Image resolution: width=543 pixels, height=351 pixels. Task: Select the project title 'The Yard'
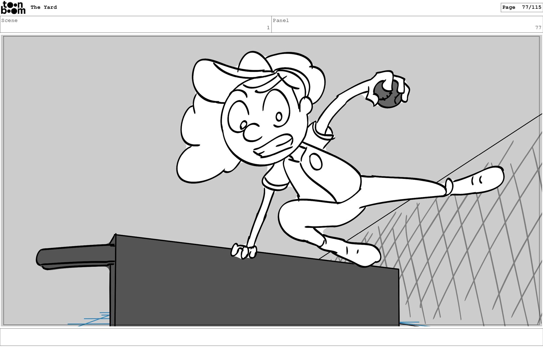(44, 7)
